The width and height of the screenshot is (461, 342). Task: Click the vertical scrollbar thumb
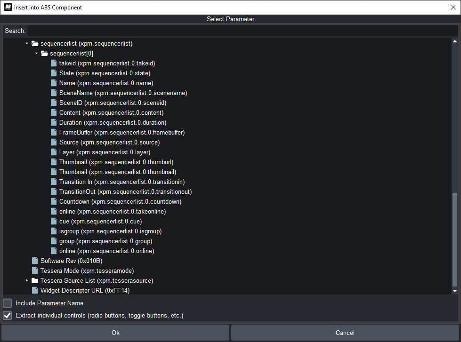pyautogui.click(x=454, y=239)
